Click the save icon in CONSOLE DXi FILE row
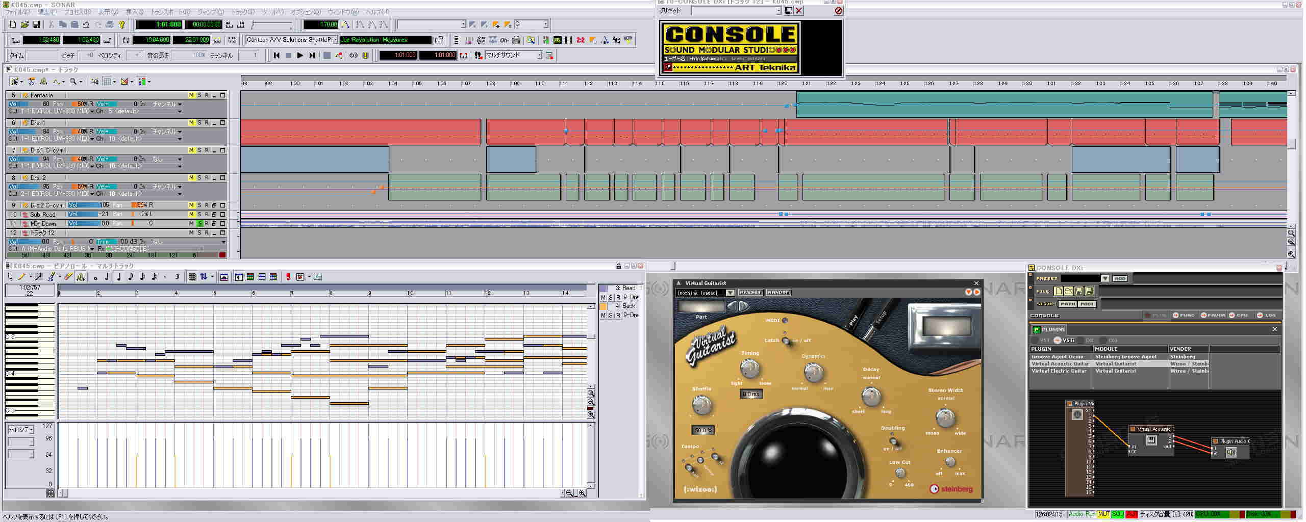The image size is (1306, 522). (x=1079, y=291)
